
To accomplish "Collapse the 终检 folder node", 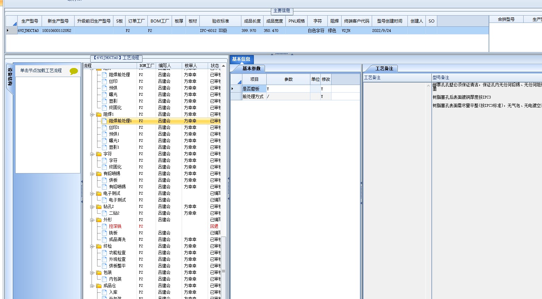I will [92, 246].
